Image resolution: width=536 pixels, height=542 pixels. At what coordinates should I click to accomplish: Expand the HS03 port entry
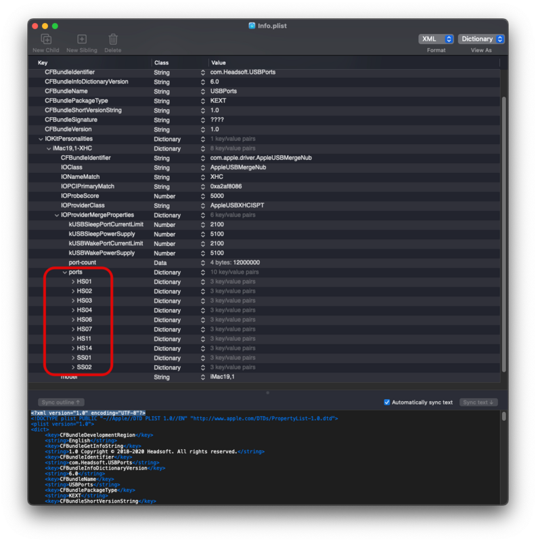pyautogui.click(x=73, y=301)
